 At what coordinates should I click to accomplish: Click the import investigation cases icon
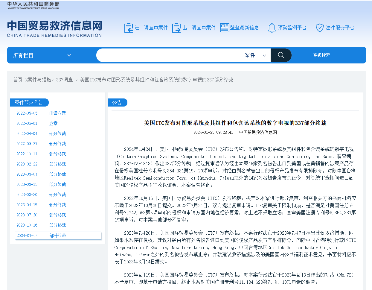[x=129, y=28]
